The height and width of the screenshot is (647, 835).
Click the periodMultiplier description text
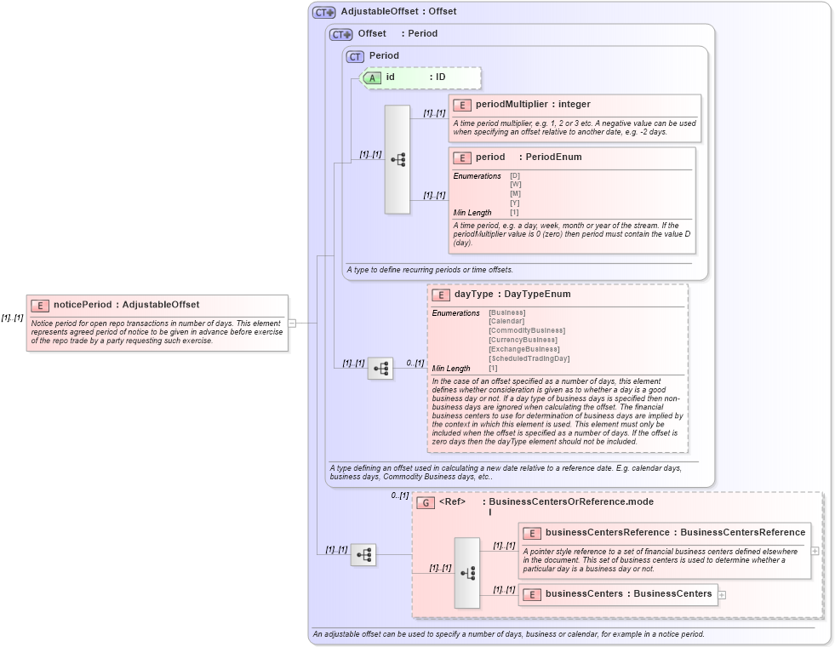575,128
